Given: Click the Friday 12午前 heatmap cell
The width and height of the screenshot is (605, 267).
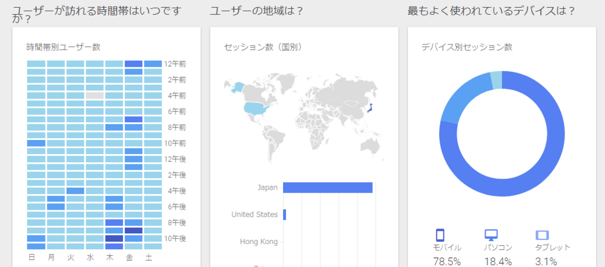Looking at the screenshot, I should pyautogui.click(x=134, y=64).
